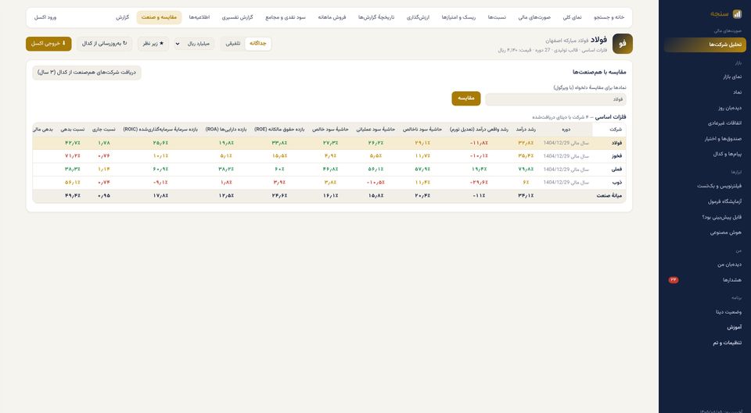This screenshot has width=751, height=413.
Task: Open the هشدارها red notification badge
Action: click(674, 279)
